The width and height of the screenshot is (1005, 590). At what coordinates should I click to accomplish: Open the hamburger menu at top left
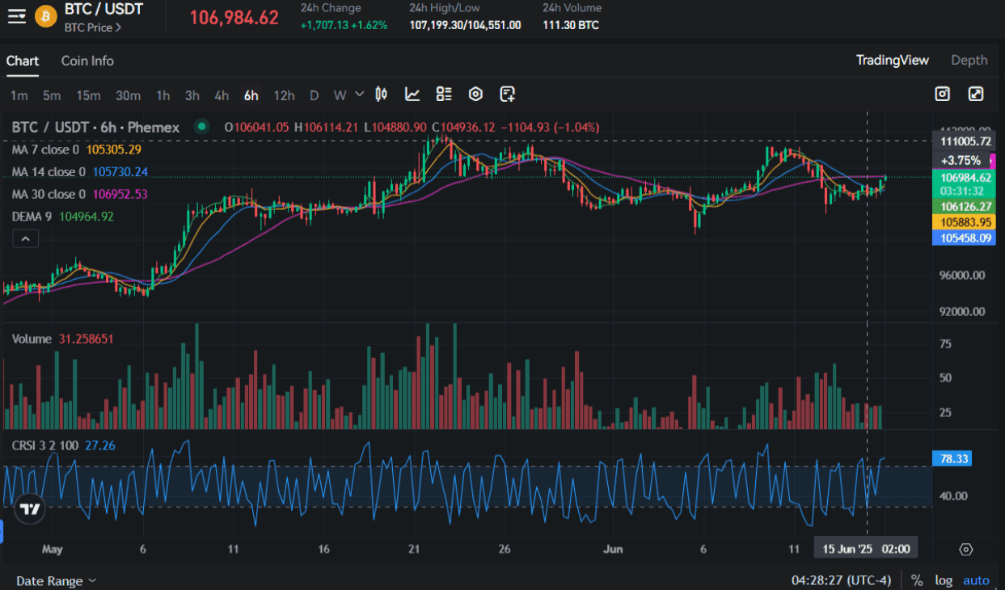pyautogui.click(x=17, y=16)
